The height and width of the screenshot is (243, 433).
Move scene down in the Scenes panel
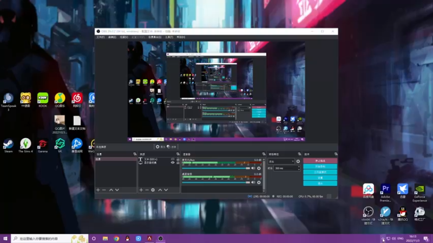point(117,190)
